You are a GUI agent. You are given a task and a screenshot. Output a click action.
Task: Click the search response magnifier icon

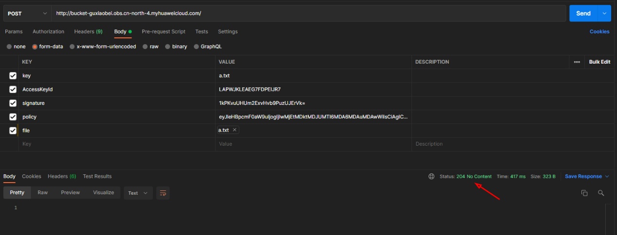coord(601,193)
